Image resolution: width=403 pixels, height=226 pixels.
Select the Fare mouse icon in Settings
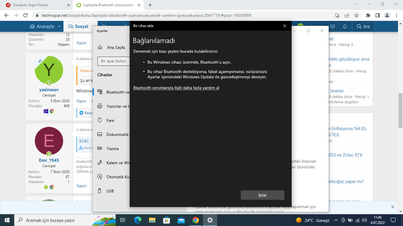click(100, 120)
